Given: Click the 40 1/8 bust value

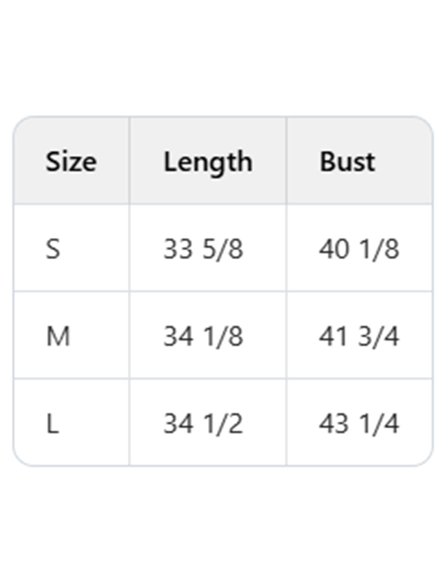Looking at the screenshot, I should point(359,249).
